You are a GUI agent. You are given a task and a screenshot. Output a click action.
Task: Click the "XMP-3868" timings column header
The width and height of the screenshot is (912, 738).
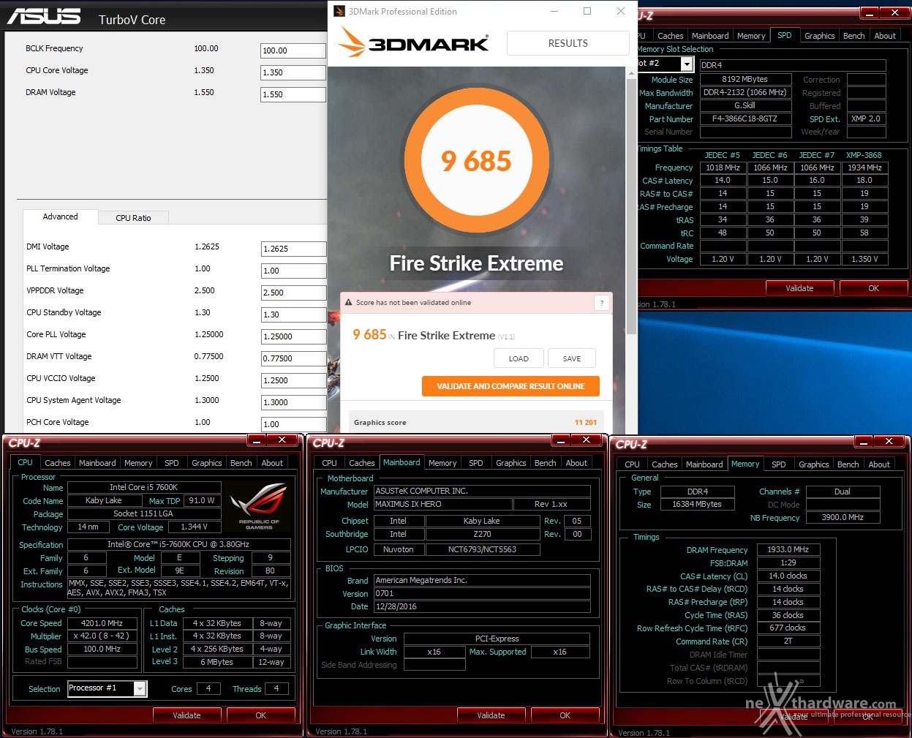pyautogui.click(x=864, y=155)
